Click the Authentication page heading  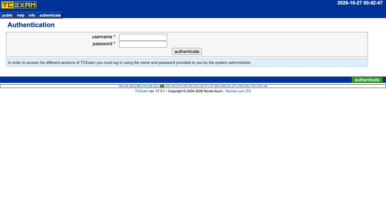[x=31, y=25]
